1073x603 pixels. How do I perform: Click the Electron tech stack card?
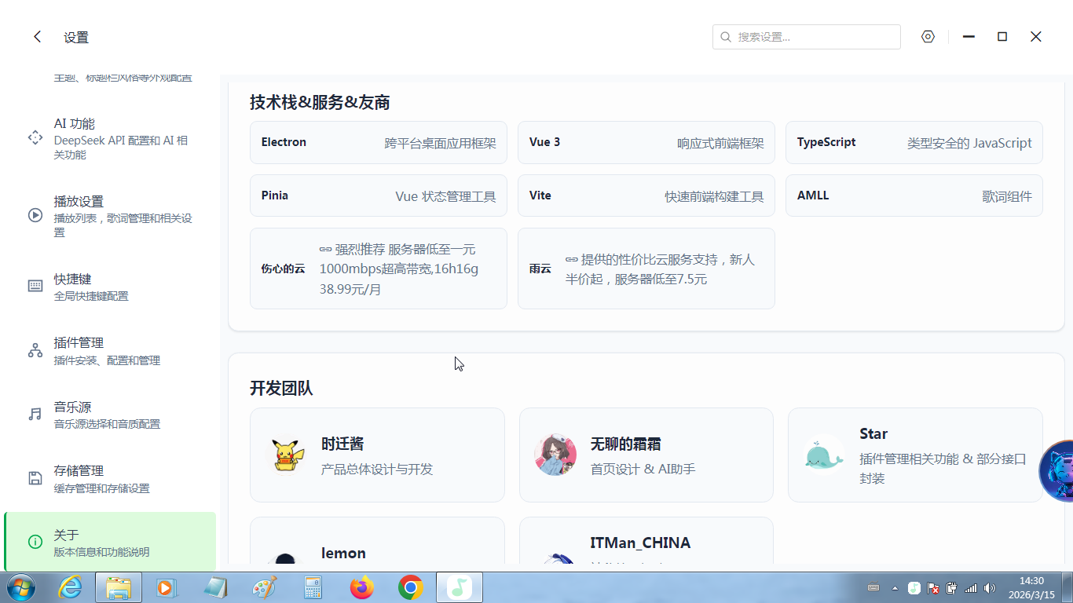click(378, 143)
